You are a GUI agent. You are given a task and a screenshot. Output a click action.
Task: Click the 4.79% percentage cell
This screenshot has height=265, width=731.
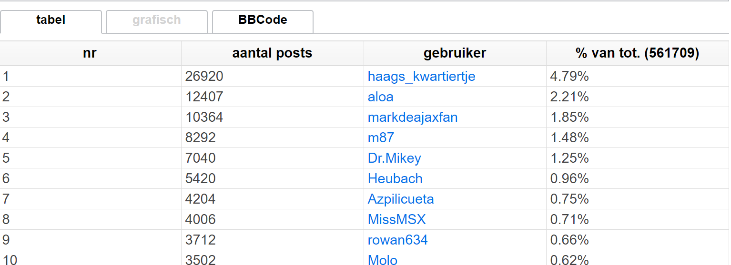point(637,77)
